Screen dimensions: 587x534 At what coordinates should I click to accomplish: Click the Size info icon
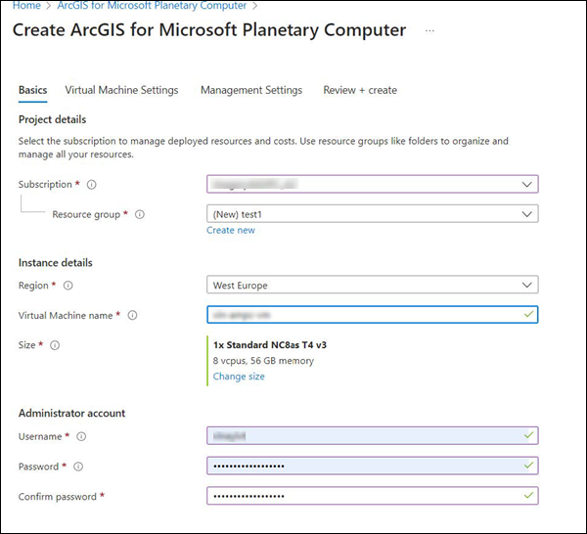click(x=55, y=345)
